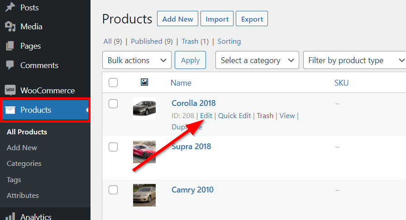Screen dimensions: 406x220
Task: Click the Media icon in sidebar
Action: pos(10,27)
